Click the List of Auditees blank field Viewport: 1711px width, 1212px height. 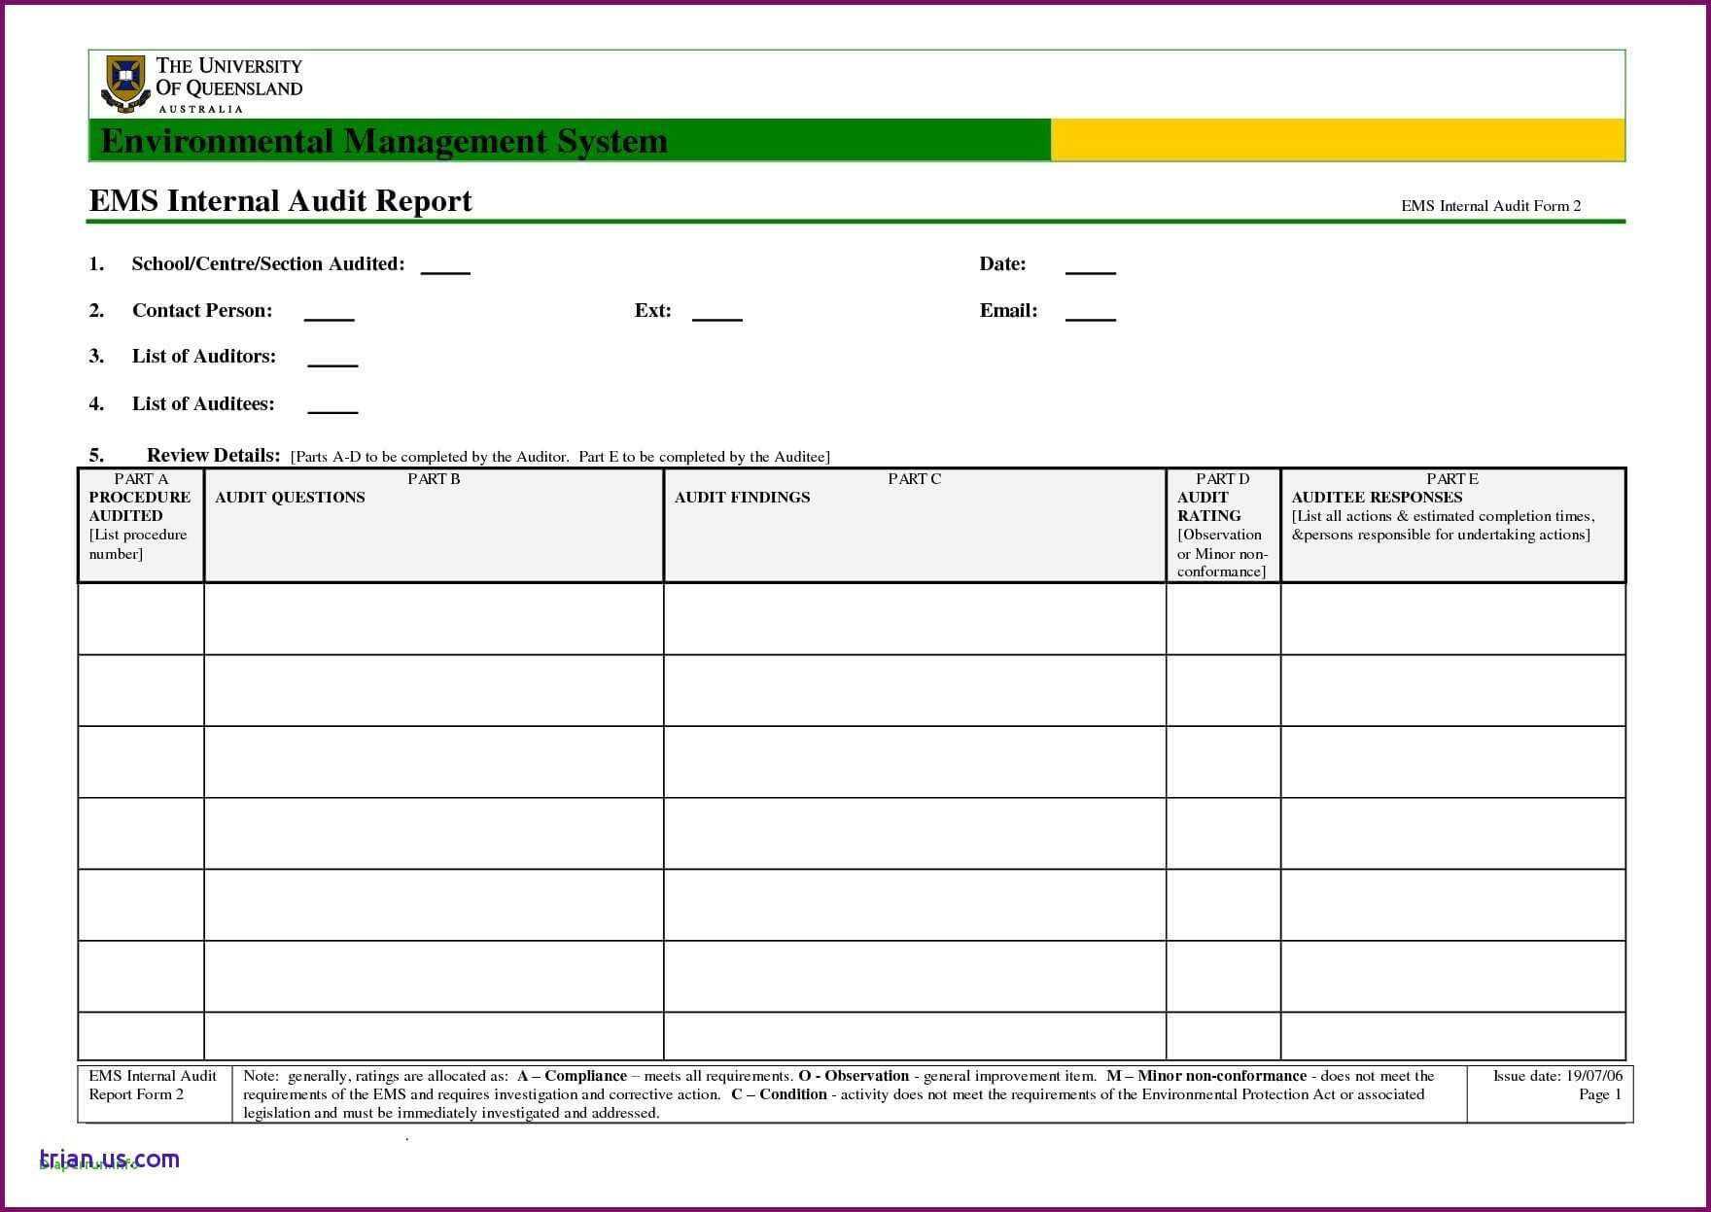coord(332,405)
